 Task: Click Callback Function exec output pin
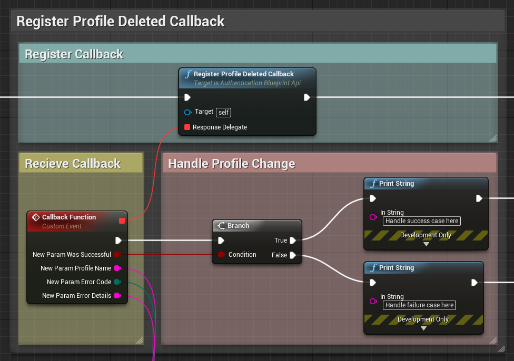pyautogui.click(x=118, y=240)
